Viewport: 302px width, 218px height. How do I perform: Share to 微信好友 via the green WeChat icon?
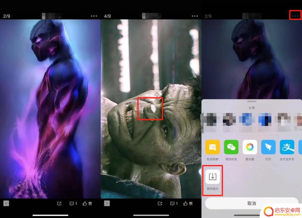coord(231,147)
